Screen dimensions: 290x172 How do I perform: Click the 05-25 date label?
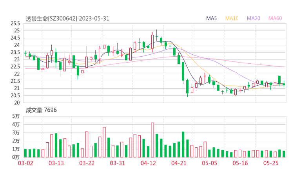pyautogui.click(x=271, y=163)
